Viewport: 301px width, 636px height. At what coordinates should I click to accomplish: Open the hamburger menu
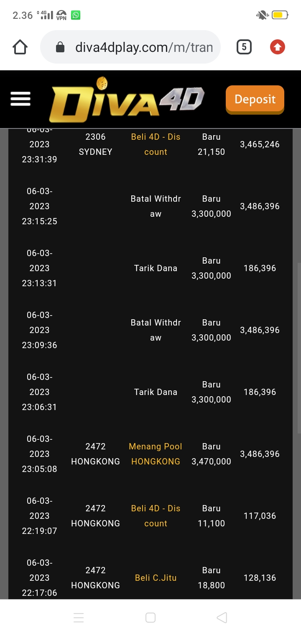[x=20, y=99]
